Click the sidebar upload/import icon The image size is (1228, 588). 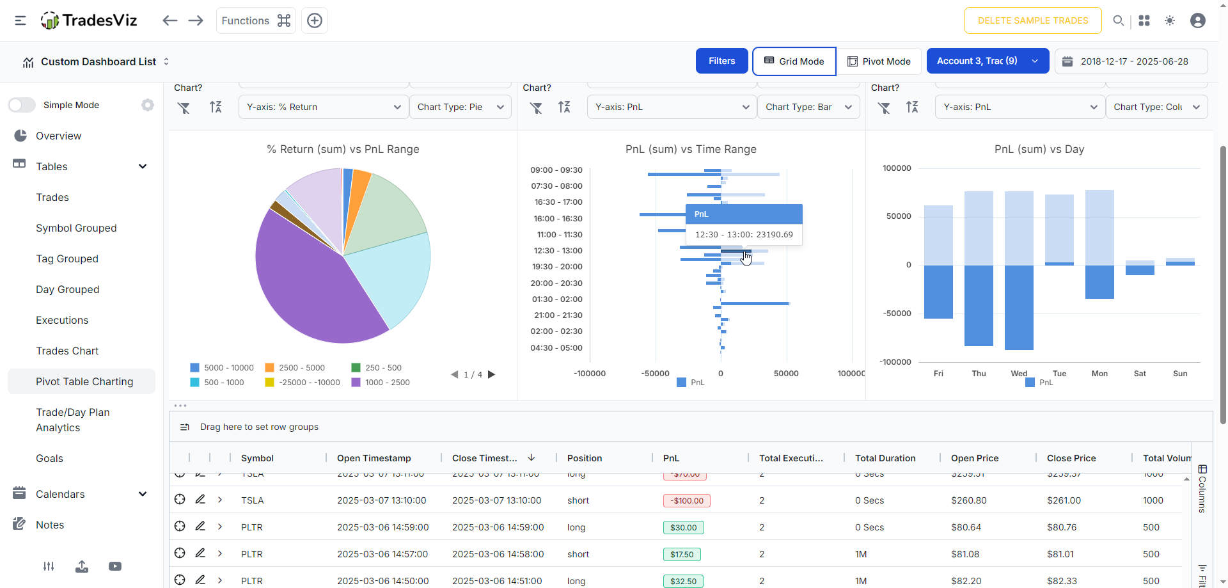[82, 566]
